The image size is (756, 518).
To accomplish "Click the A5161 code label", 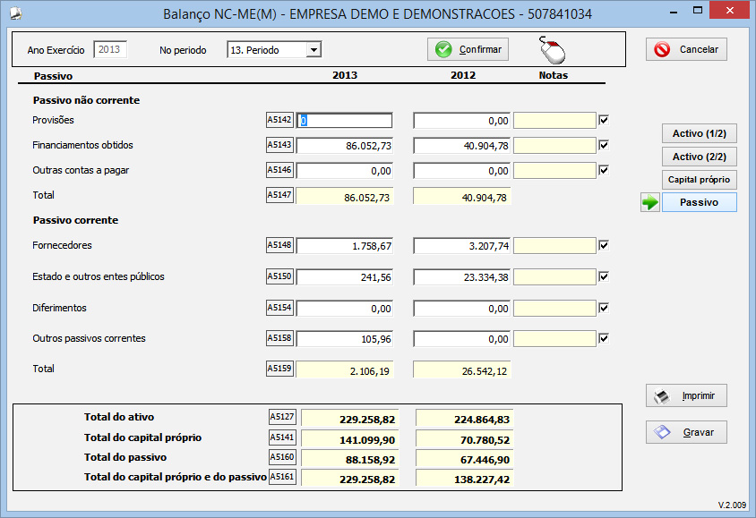I will pos(282,477).
